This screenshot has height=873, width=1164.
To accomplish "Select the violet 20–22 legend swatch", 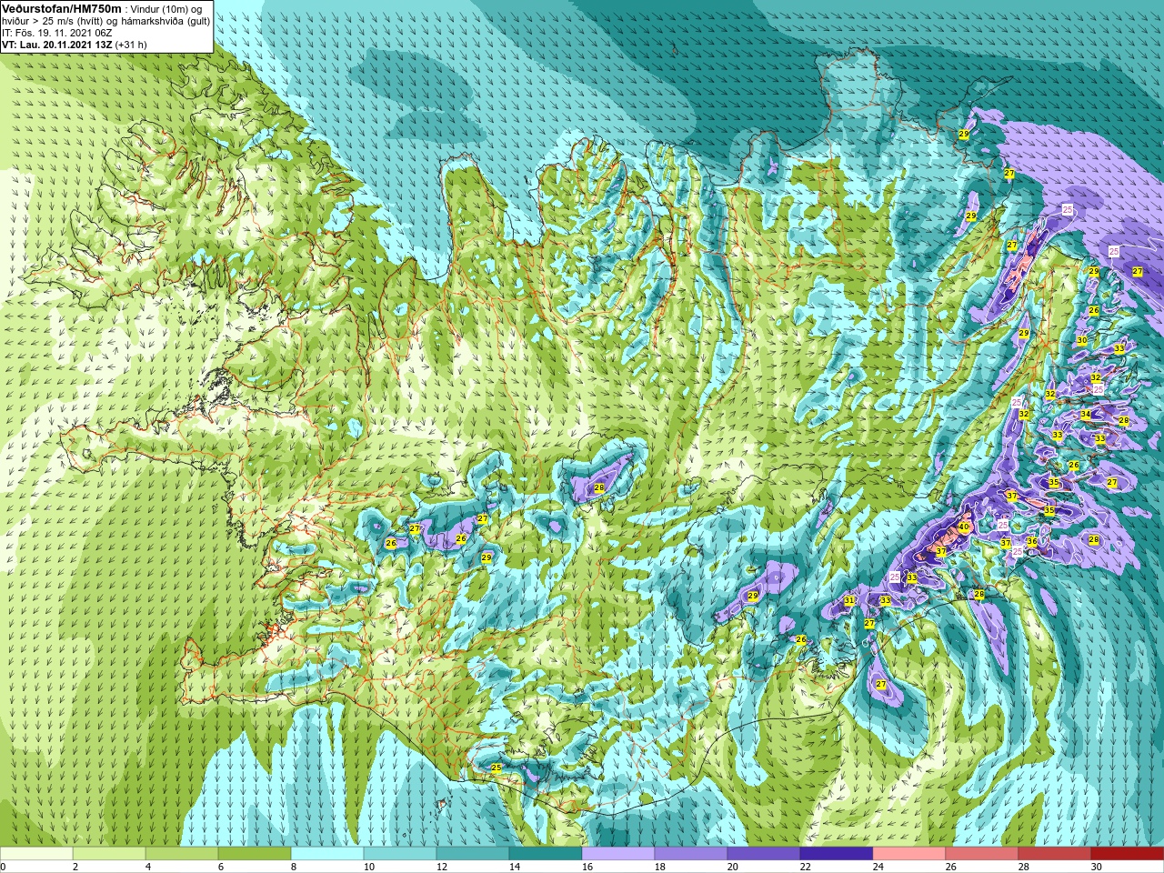I will click(764, 854).
